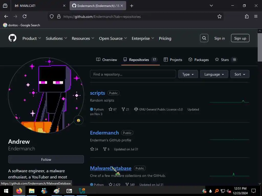Click the GitHub search magnifier button
Screen dimensions: 262x196
coord(204,38)
